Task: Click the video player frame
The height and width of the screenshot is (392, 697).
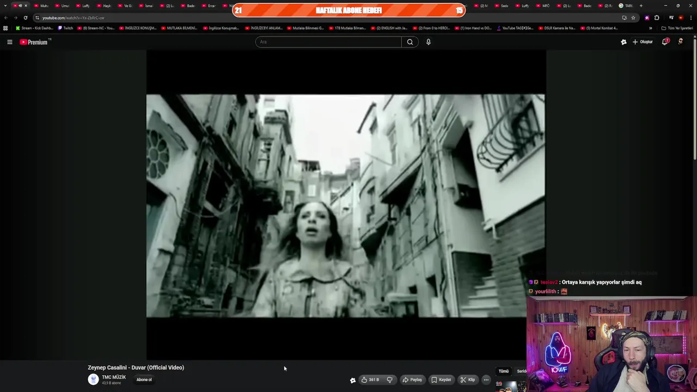Action: coord(345,205)
